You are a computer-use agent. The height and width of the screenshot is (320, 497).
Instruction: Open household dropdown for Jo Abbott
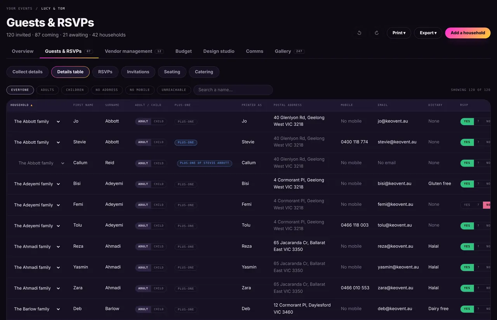(37, 121)
